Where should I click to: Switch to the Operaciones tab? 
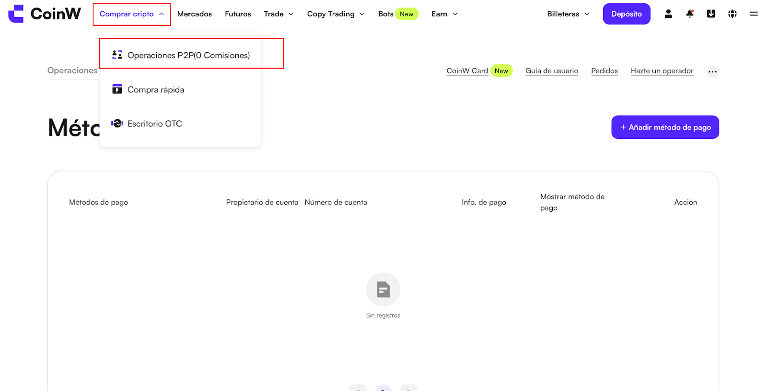coord(72,70)
